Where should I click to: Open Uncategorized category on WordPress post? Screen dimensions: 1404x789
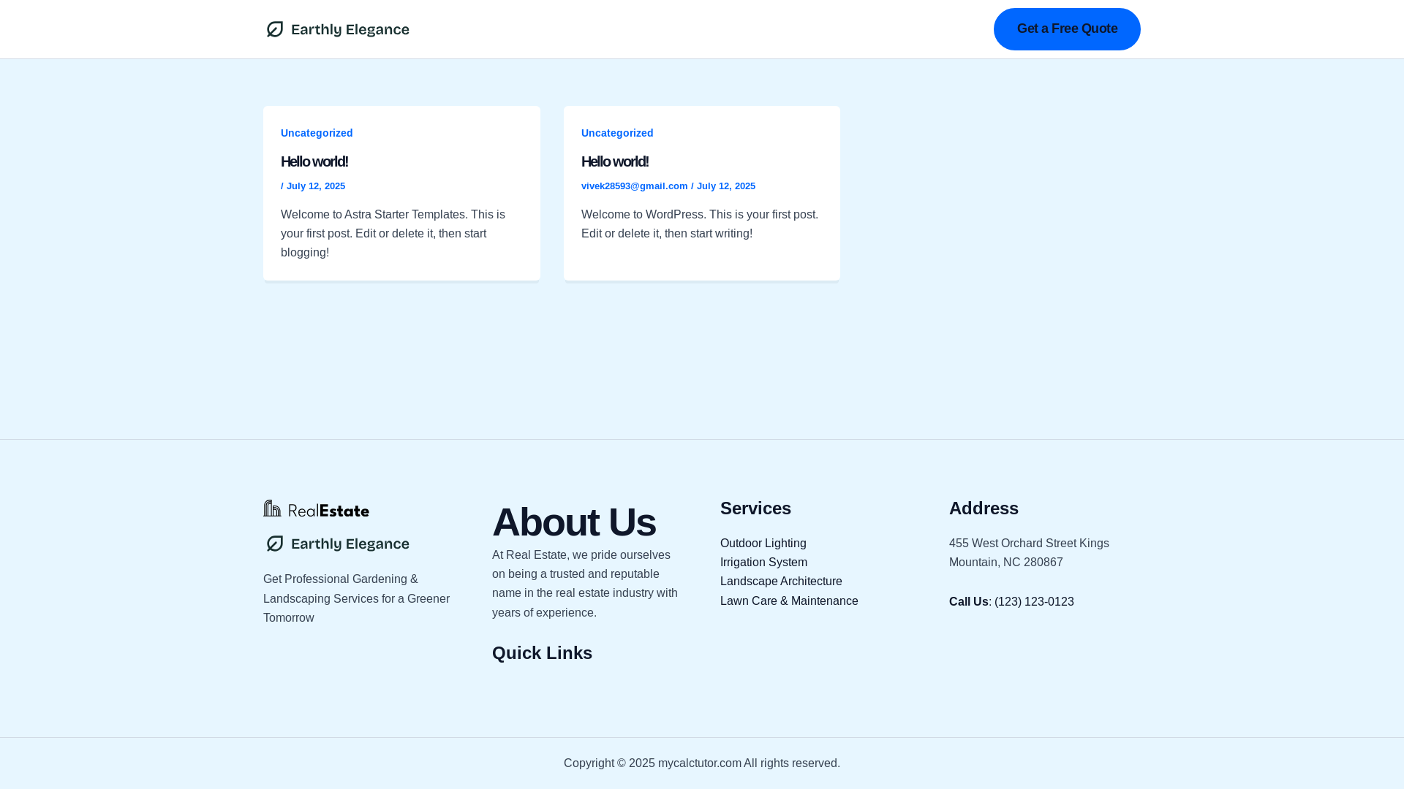pos(617,133)
